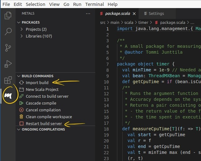This screenshot has height=161, width=201.
Task: Open the Extensions view icon
Action: pos(8,80)
